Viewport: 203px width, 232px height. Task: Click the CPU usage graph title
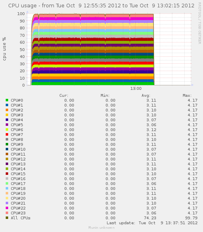click(x=101, y=6)
